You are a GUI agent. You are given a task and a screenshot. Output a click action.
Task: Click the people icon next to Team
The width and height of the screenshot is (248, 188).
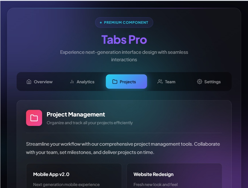coord(160,82)
